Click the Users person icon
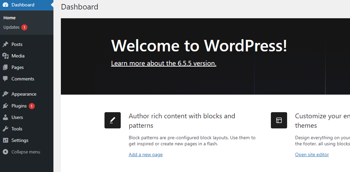Viewport: 350px width, 172px height. [x=5, y=117]
